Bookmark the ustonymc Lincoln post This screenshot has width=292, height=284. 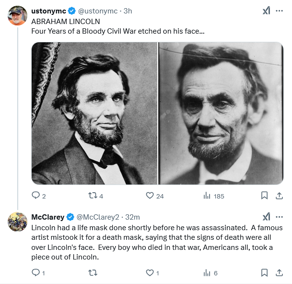(x=264, y=196)
